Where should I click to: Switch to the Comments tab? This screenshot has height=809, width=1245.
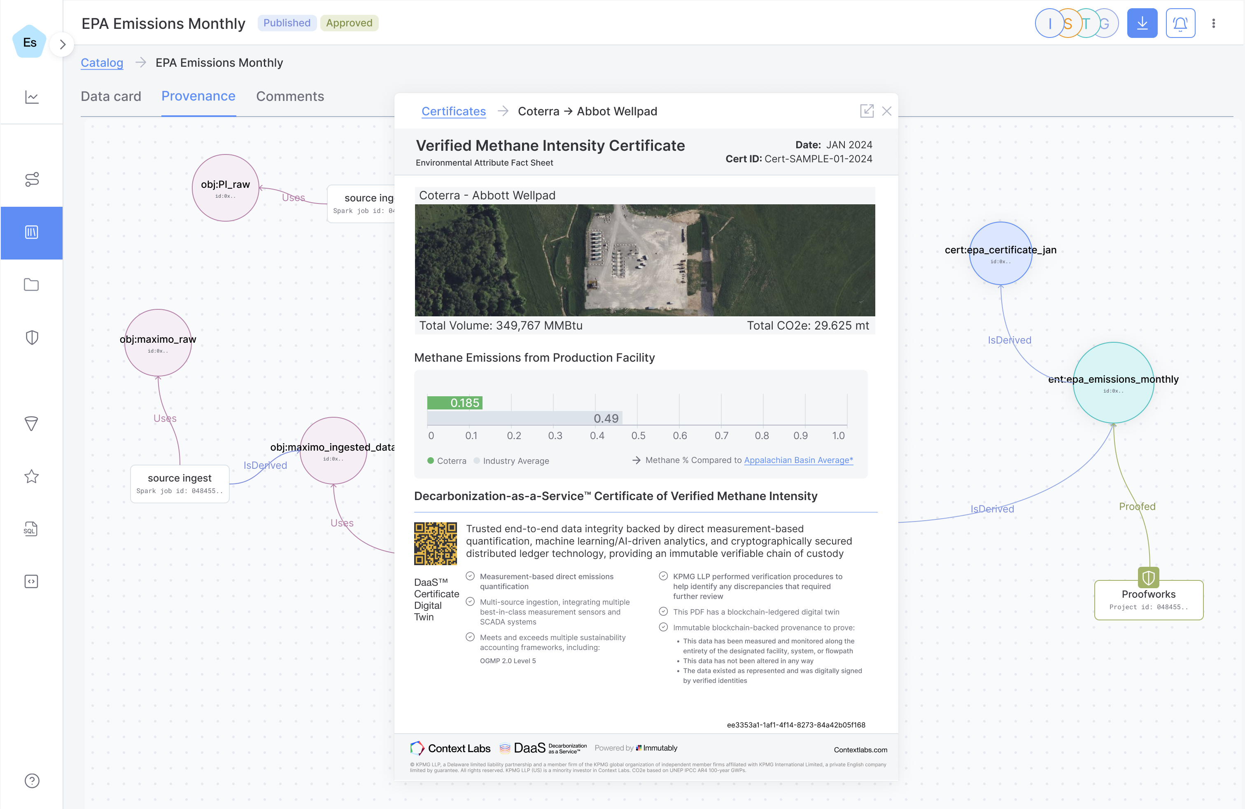click(x=290, y=96)
